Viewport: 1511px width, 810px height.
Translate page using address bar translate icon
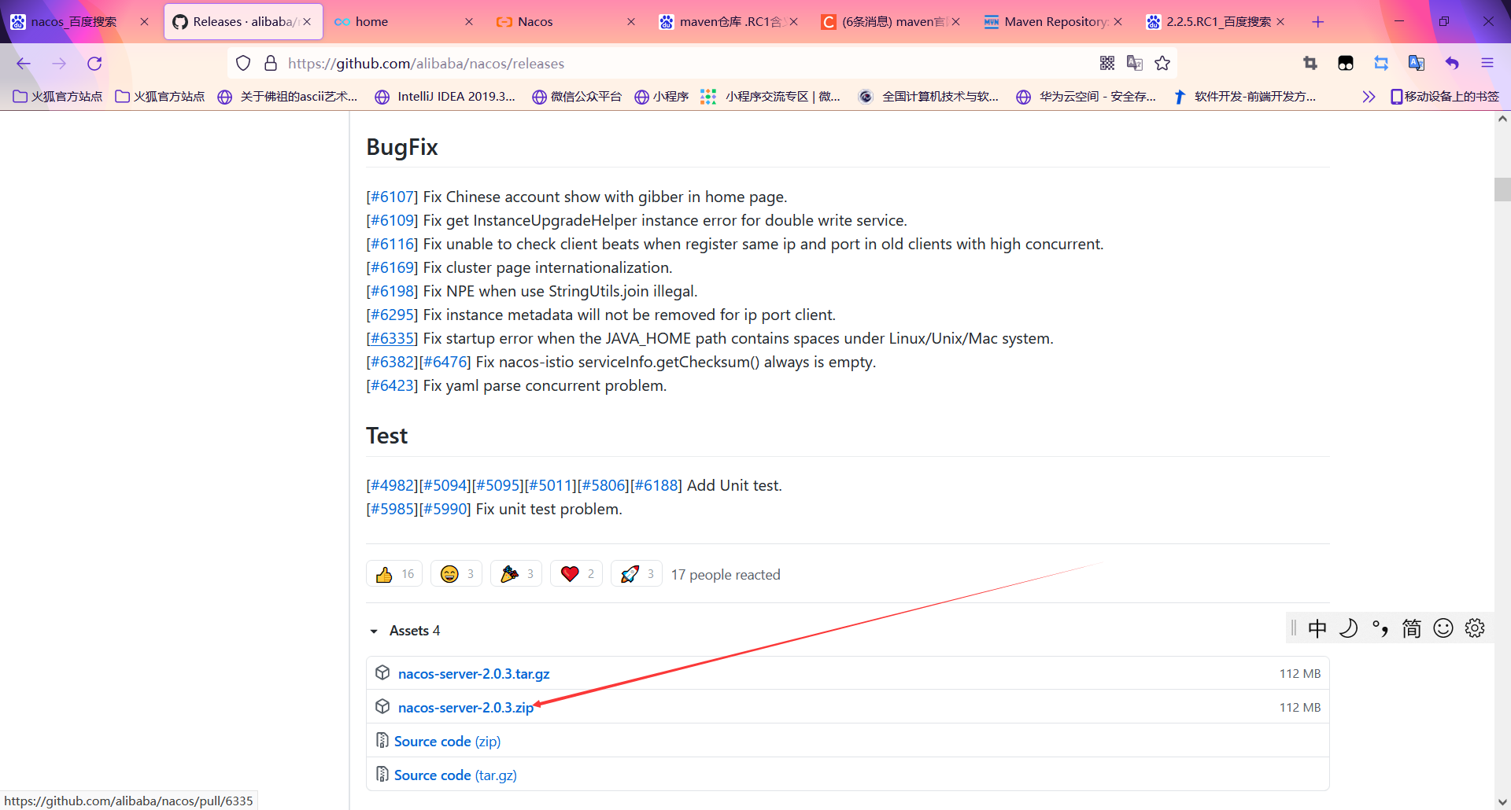(1135, 63)
